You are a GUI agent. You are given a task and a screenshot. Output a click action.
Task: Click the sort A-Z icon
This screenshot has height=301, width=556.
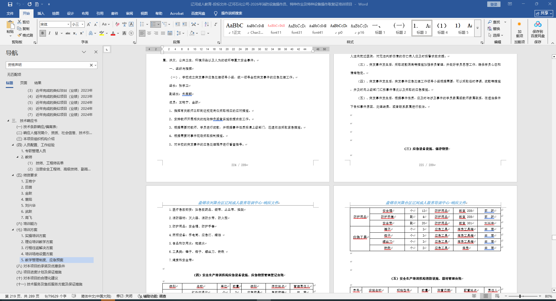coord(206,24)
